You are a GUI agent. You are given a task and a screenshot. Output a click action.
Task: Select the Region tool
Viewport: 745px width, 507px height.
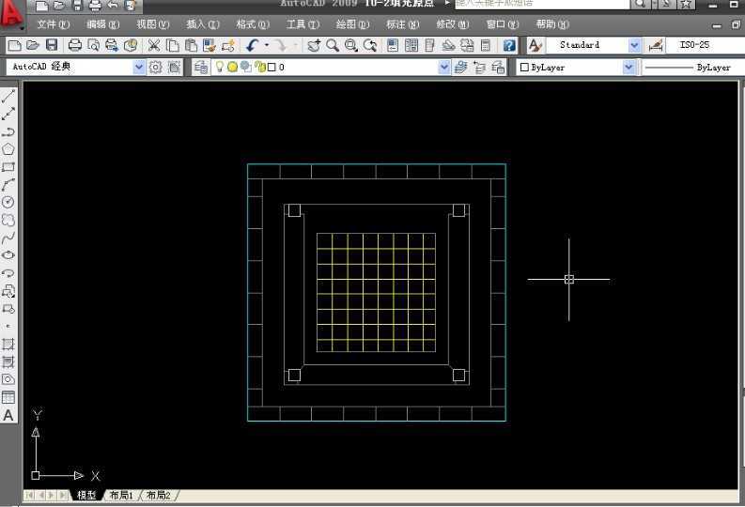[x=8, y=379]
